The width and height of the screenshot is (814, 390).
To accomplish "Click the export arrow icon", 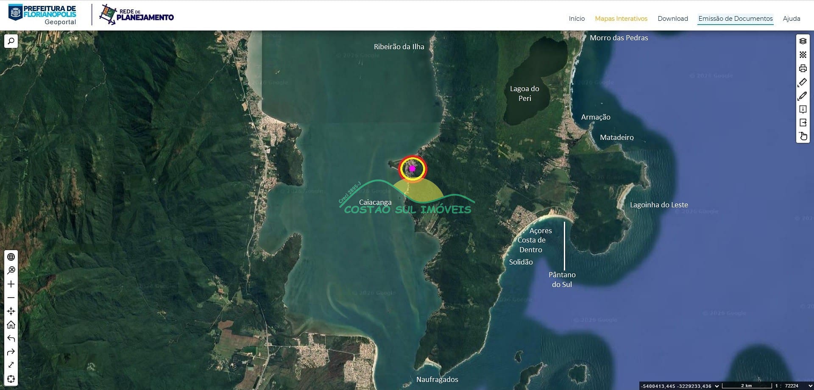I will [x=803, y=123].
